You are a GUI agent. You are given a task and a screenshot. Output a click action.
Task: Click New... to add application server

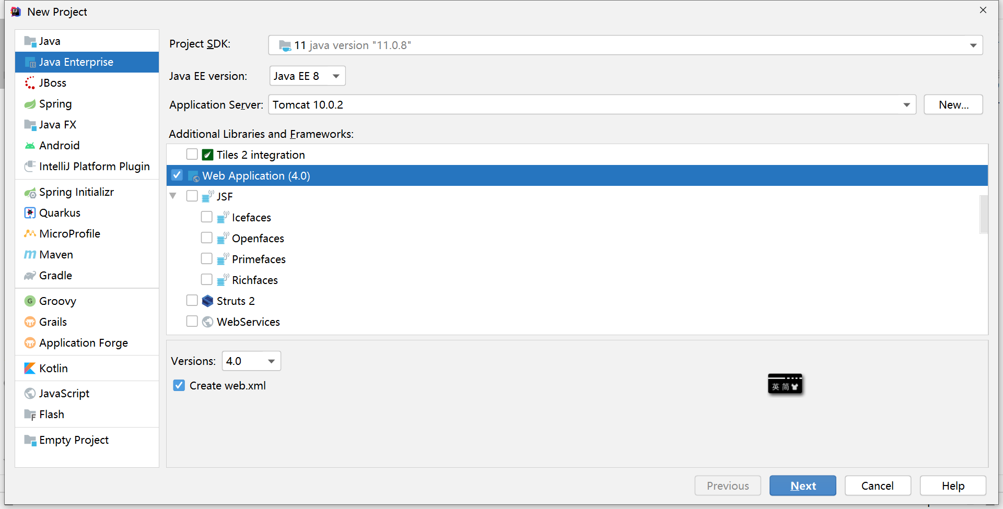[x=953, y=105]
